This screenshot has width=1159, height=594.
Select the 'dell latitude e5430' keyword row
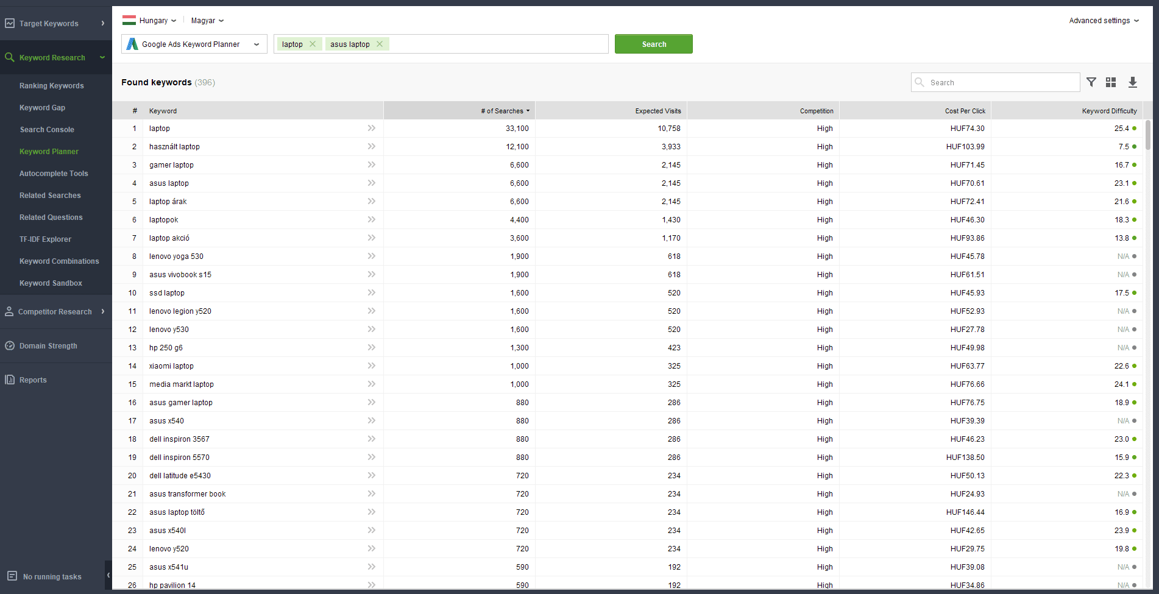(x=628, y=475)
